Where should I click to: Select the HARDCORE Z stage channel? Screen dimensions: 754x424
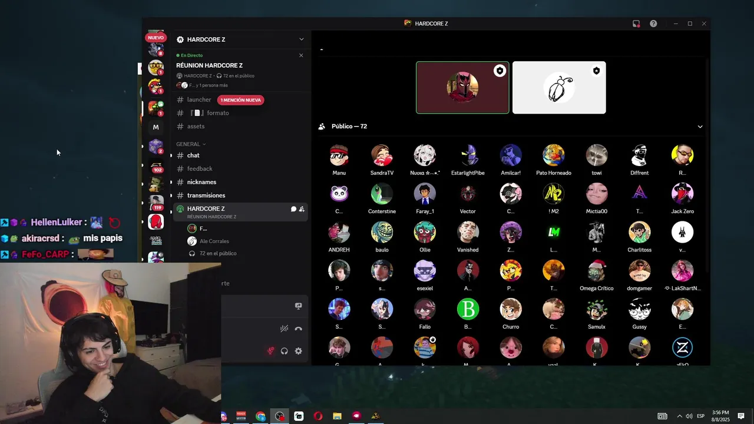240,212
